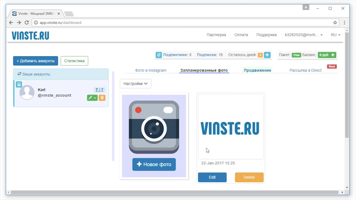Open the green pencil edit dropdown for Karl
This screenshot has width=356, height=200.
coord(92,97)
